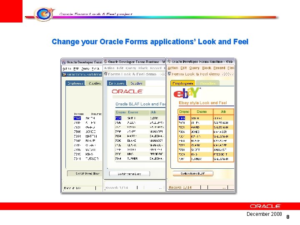The height and width of the screenshot is (225, 300).
Task: Switch to the Goodies tab in Ebay window
Action: [208, 83]
